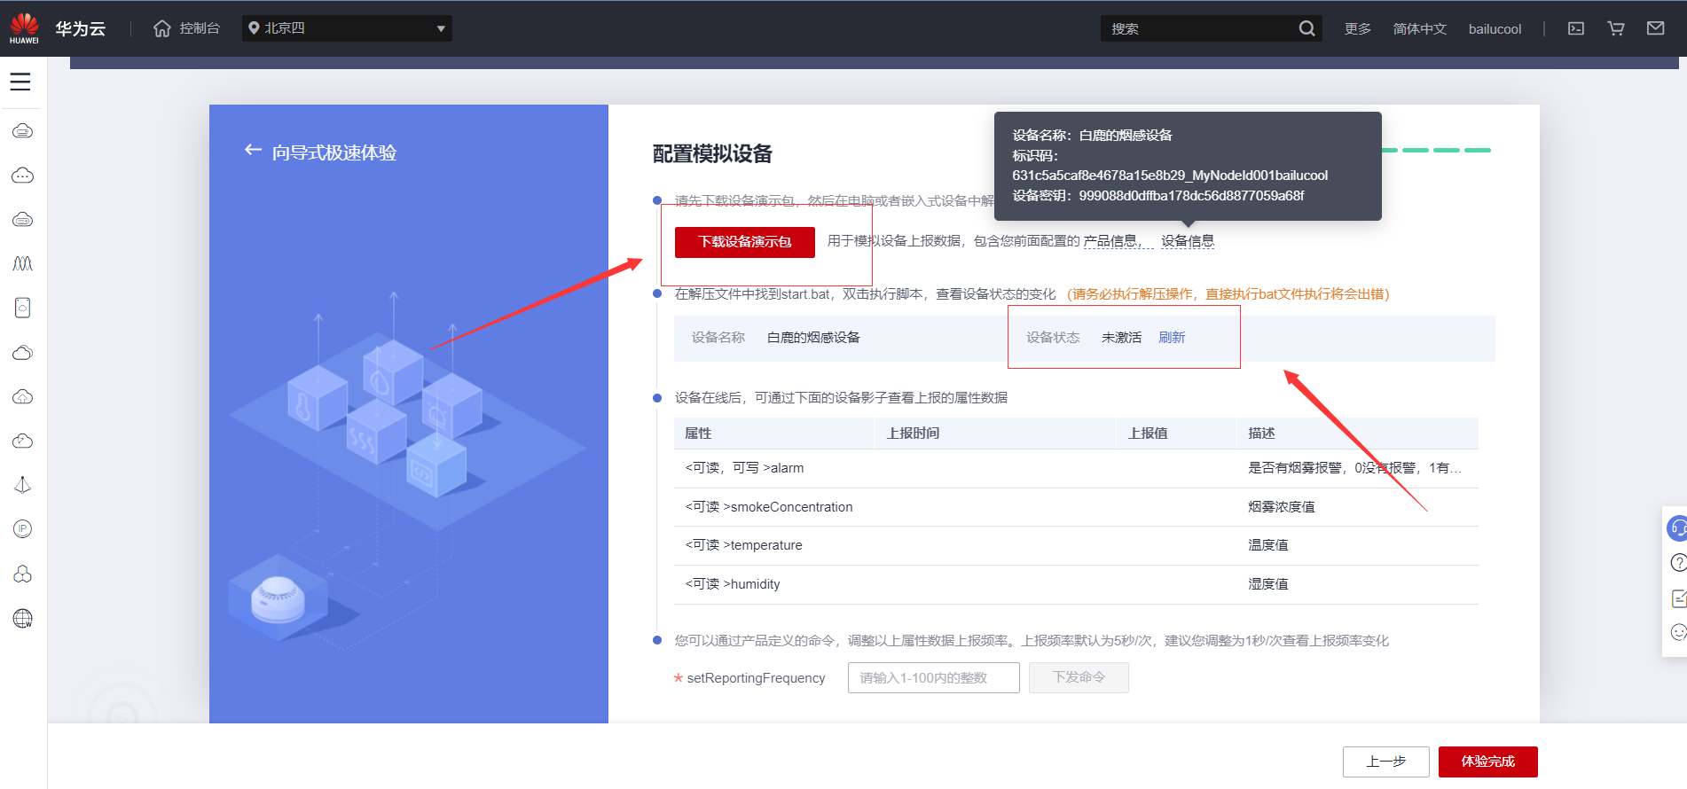This screenshot has height=789, width=1687.
Task: Open the IP sidebar service icon
Action: point(23,529)
